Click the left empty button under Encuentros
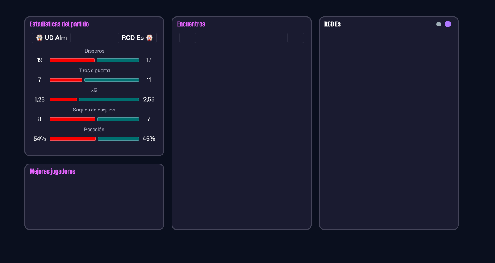Screen dimensions: 495x263 click(187, 38)
